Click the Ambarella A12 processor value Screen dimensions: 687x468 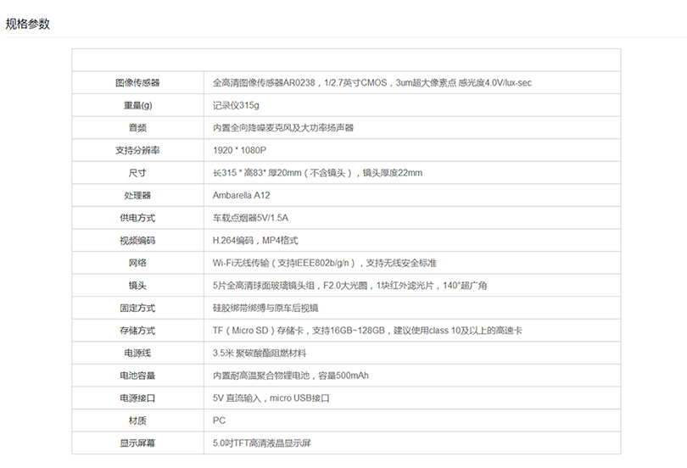point(242,195)
